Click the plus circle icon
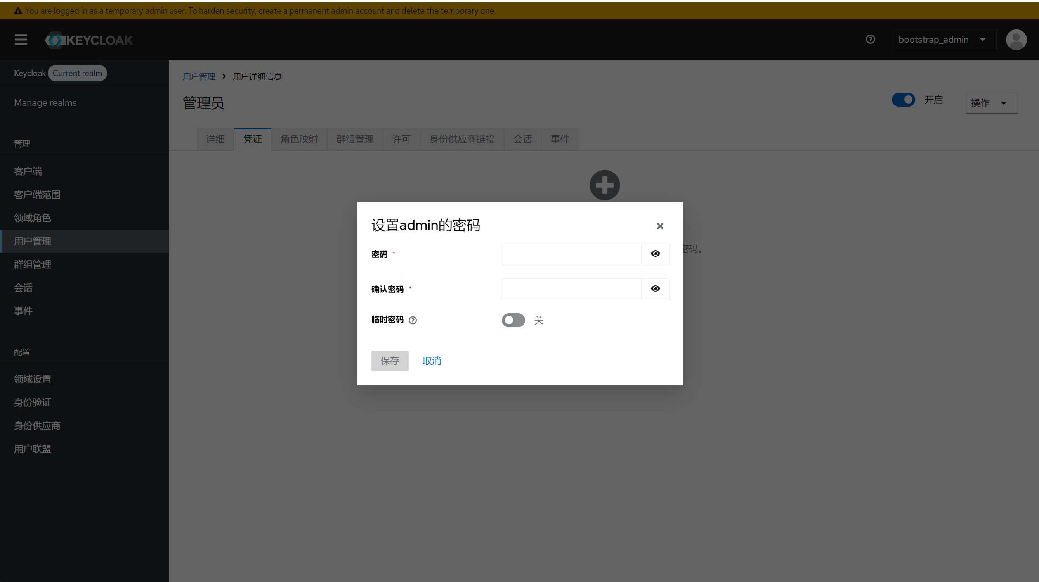Image resolution: width=1039 pixels, height=582 pixels. point(604,185)
